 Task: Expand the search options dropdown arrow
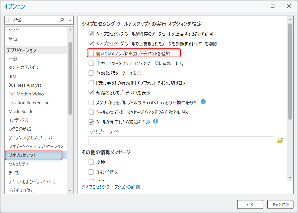pyautogui.click(x=70, y=20)
